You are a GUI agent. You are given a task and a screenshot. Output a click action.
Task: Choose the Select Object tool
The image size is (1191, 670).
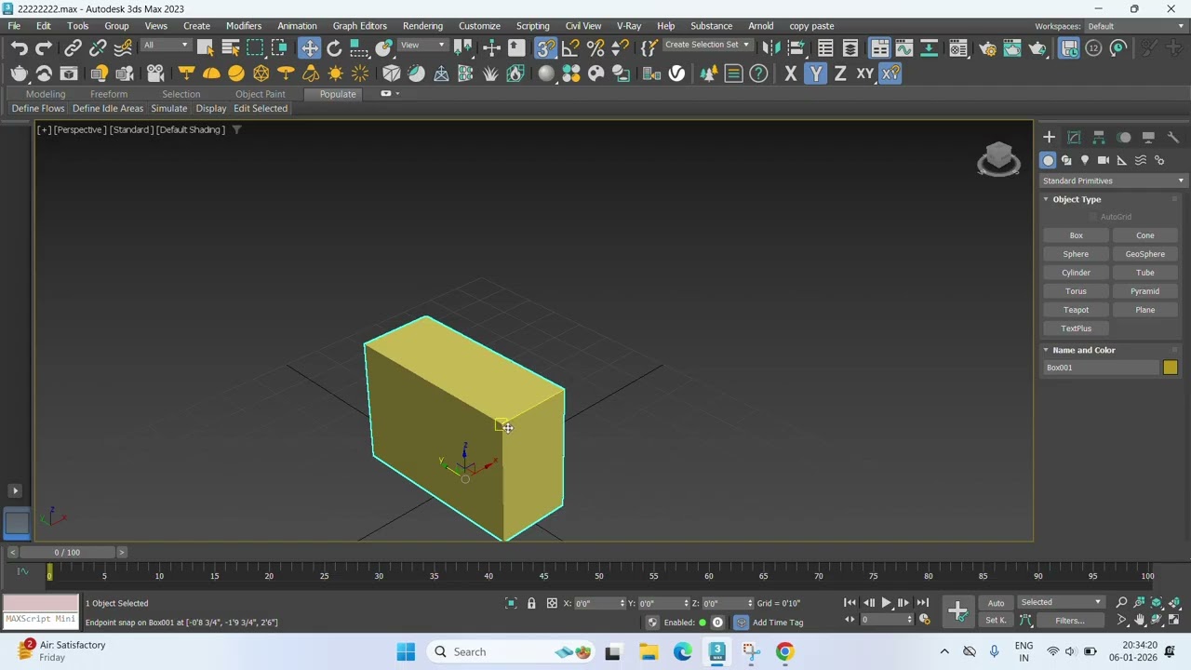click(x=206, y=48)
